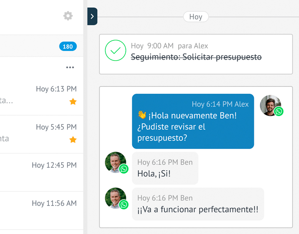The height and width of the screenshot is (234, 299).
Task: Uncheck the completed Seguimiento task checkmark
Action: [x=115, y=50]
